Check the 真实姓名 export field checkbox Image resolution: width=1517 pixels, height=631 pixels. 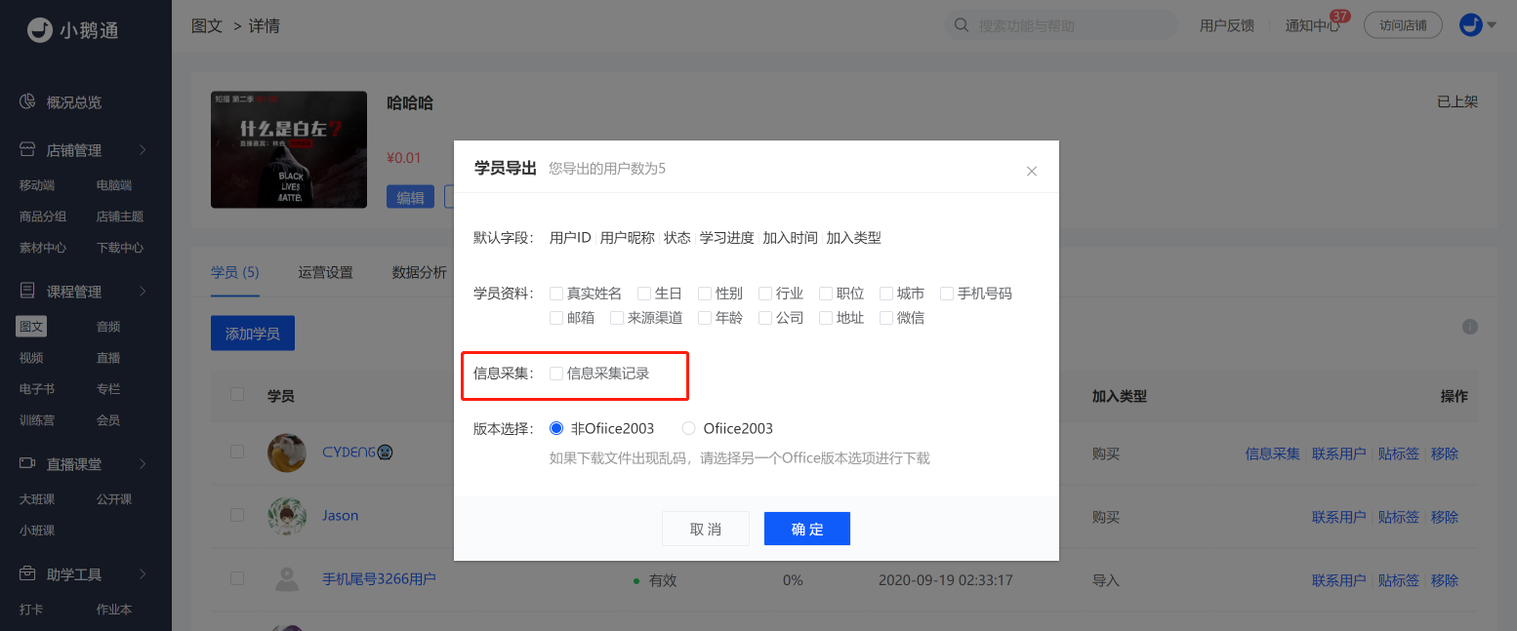pyautogui.click(x=556, y=293)
